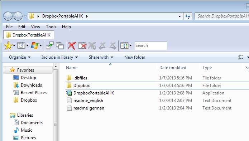Viewport: 249px width, 141px height.
Task: Click the Windows logo toolbar icon
Action: (x=34, y=45)
